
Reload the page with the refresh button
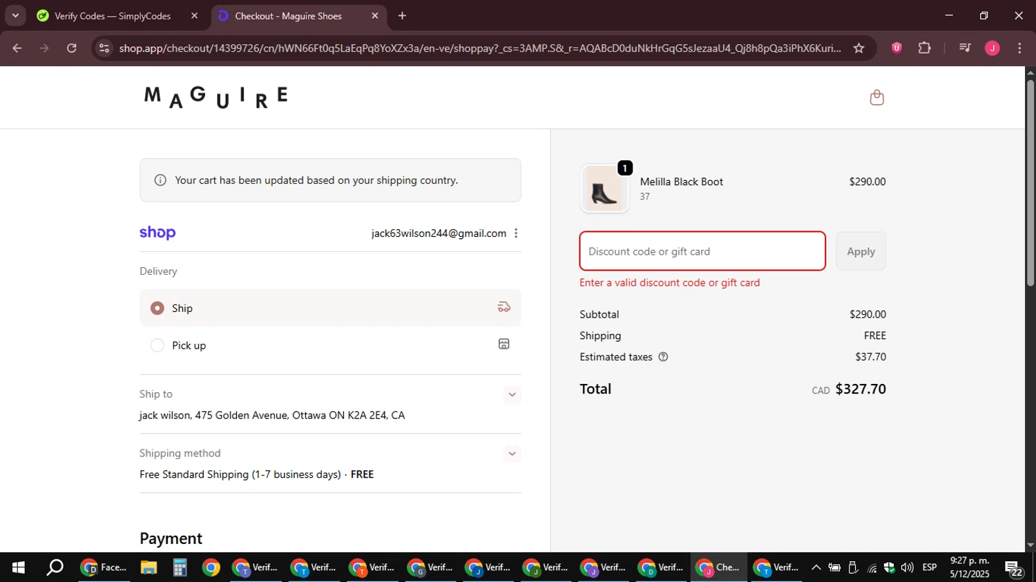72,48
